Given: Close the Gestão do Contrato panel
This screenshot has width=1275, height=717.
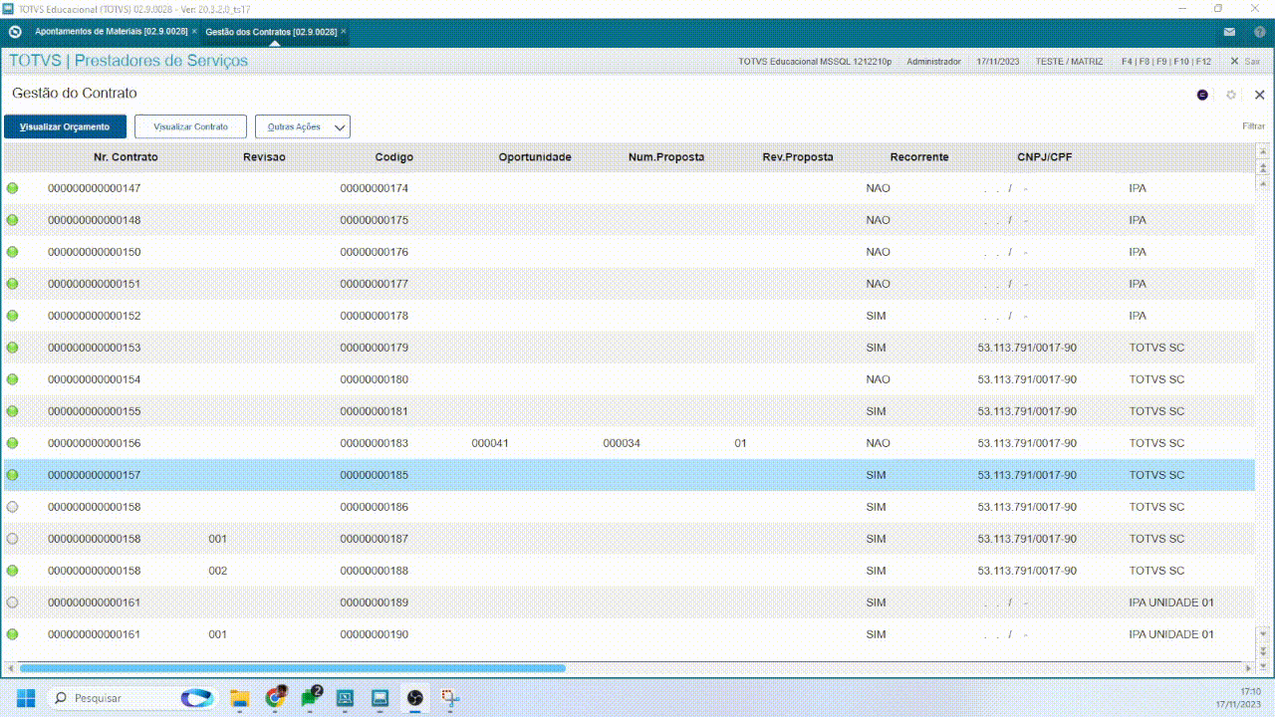Looking at the screenshot, I should (1259, 95).
